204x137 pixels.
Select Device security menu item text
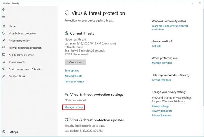17,62
